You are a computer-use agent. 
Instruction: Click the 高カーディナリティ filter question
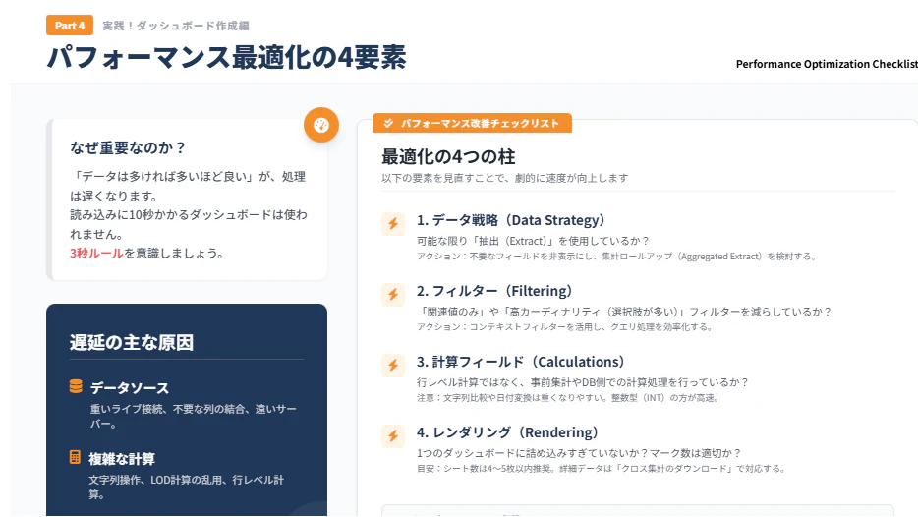(624, 312)
